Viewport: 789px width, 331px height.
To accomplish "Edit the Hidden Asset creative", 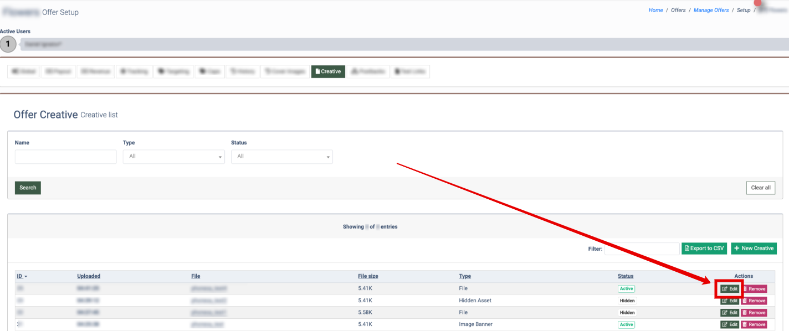I will 730,301.
